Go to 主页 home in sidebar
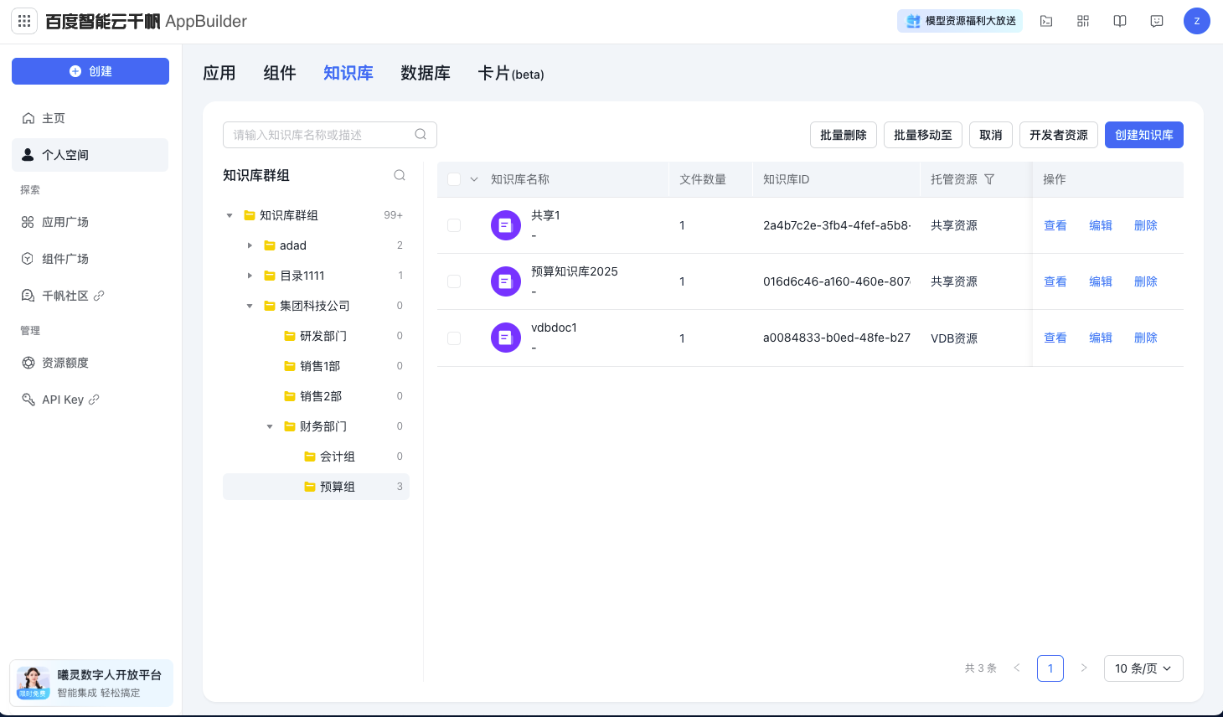The width and height of the screenshot is (1223, 717). pyautogui.click(x=90, y=118)
